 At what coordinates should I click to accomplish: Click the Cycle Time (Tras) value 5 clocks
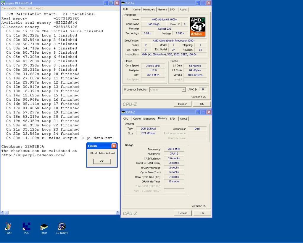[174, 172]
